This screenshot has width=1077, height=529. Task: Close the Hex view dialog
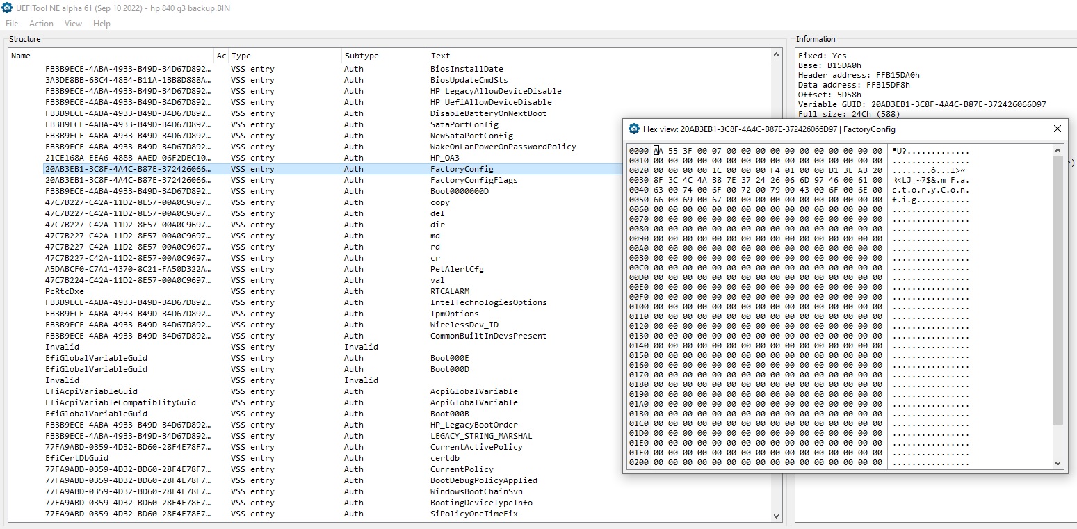coord(1057,129)
